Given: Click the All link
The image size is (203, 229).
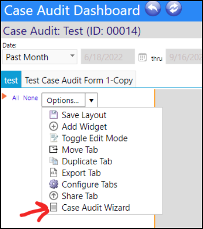Looking at the screenshot, I should pos(16,98).
